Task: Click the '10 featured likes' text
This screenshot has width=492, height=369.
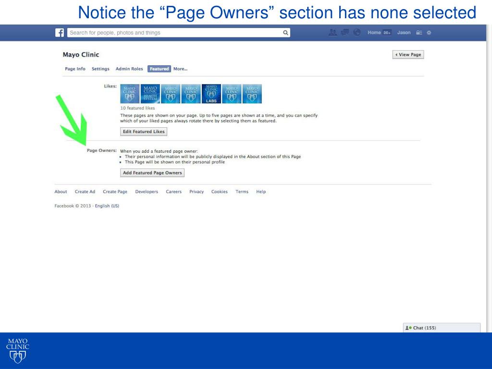Action: pyautogui.click(x=138, y=108)
